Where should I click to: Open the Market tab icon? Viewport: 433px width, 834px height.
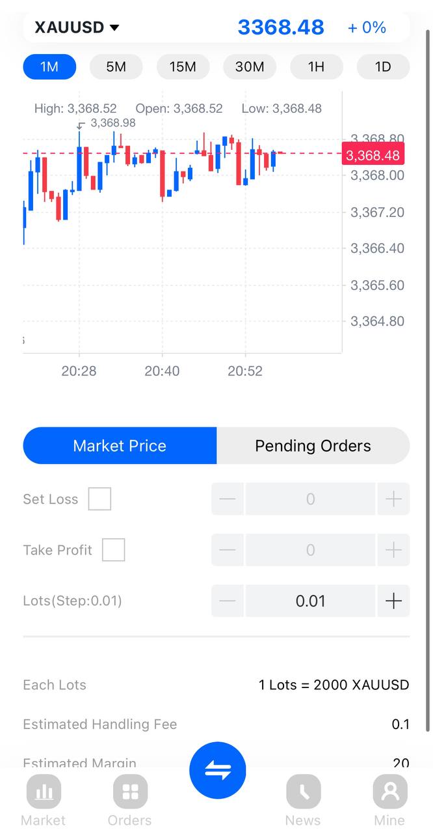click(44, 791)
